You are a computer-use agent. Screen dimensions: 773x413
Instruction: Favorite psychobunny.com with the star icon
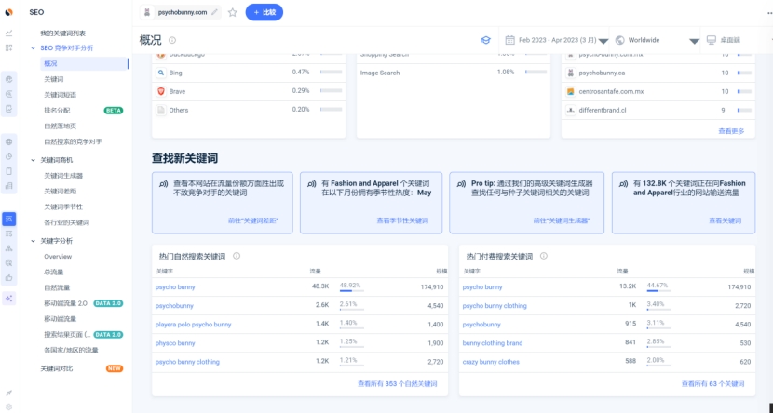pos(232,12)
